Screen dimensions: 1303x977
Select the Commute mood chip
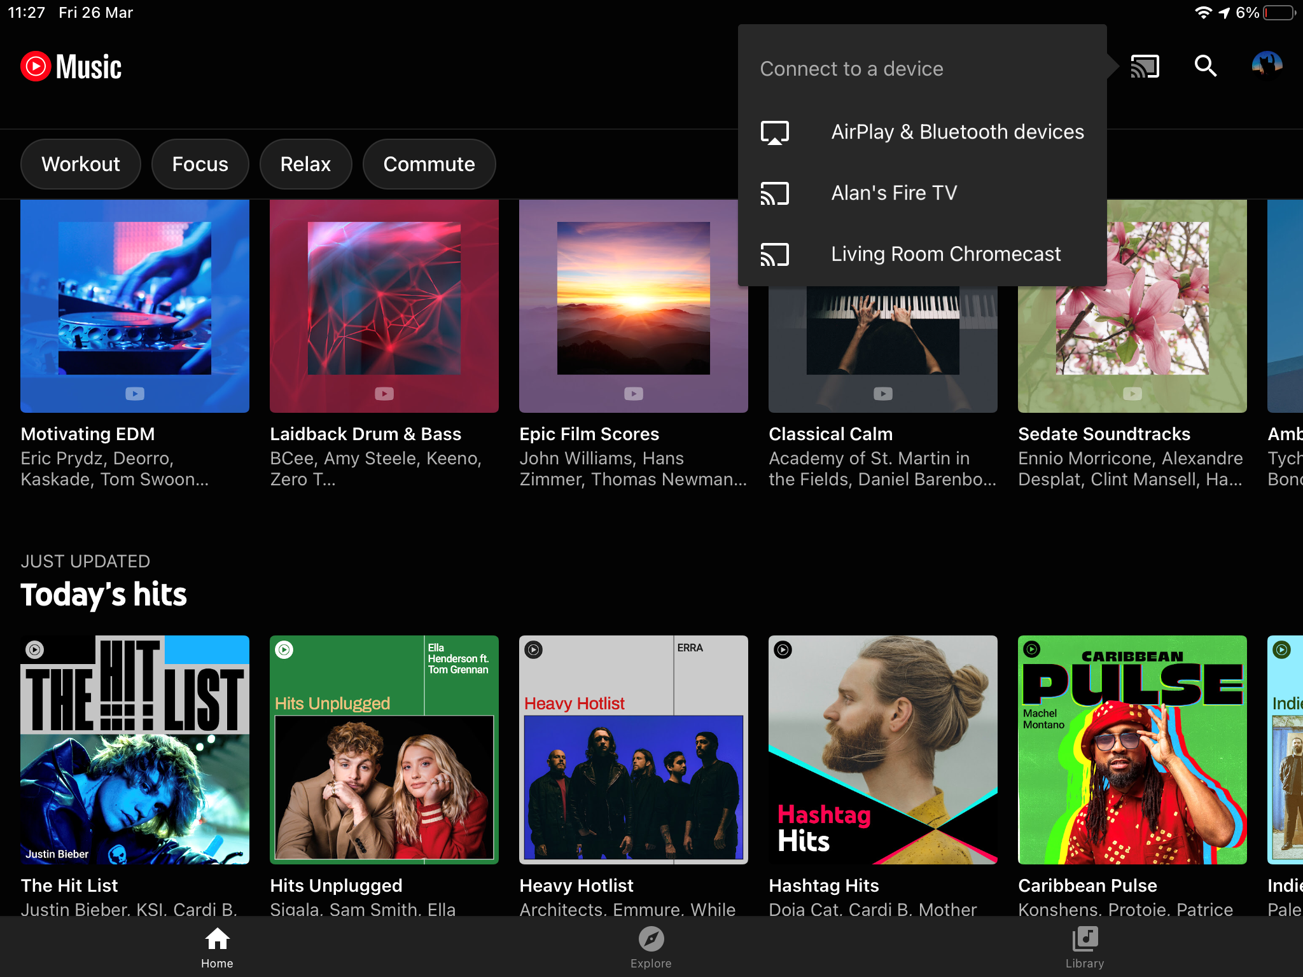pos(429,163)
